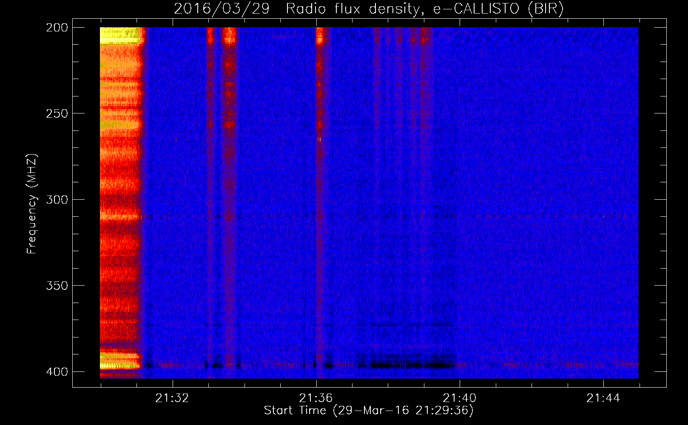The height and width of the screenshot is (425, 688).
Task: Click the 21:32 time tick label
Action: pyautogui.click(x=172, y=398)
